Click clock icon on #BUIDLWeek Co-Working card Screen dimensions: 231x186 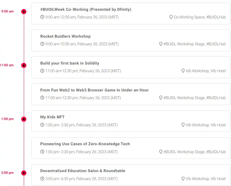pos(42,17)
